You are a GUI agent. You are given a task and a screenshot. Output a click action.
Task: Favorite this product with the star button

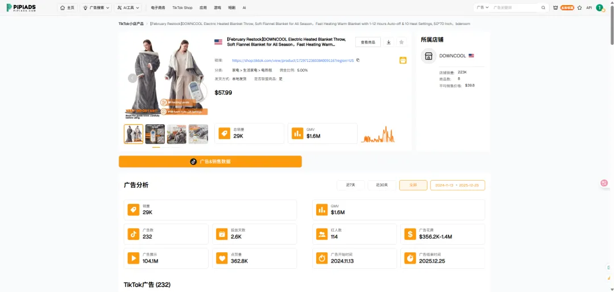point(401,42)
